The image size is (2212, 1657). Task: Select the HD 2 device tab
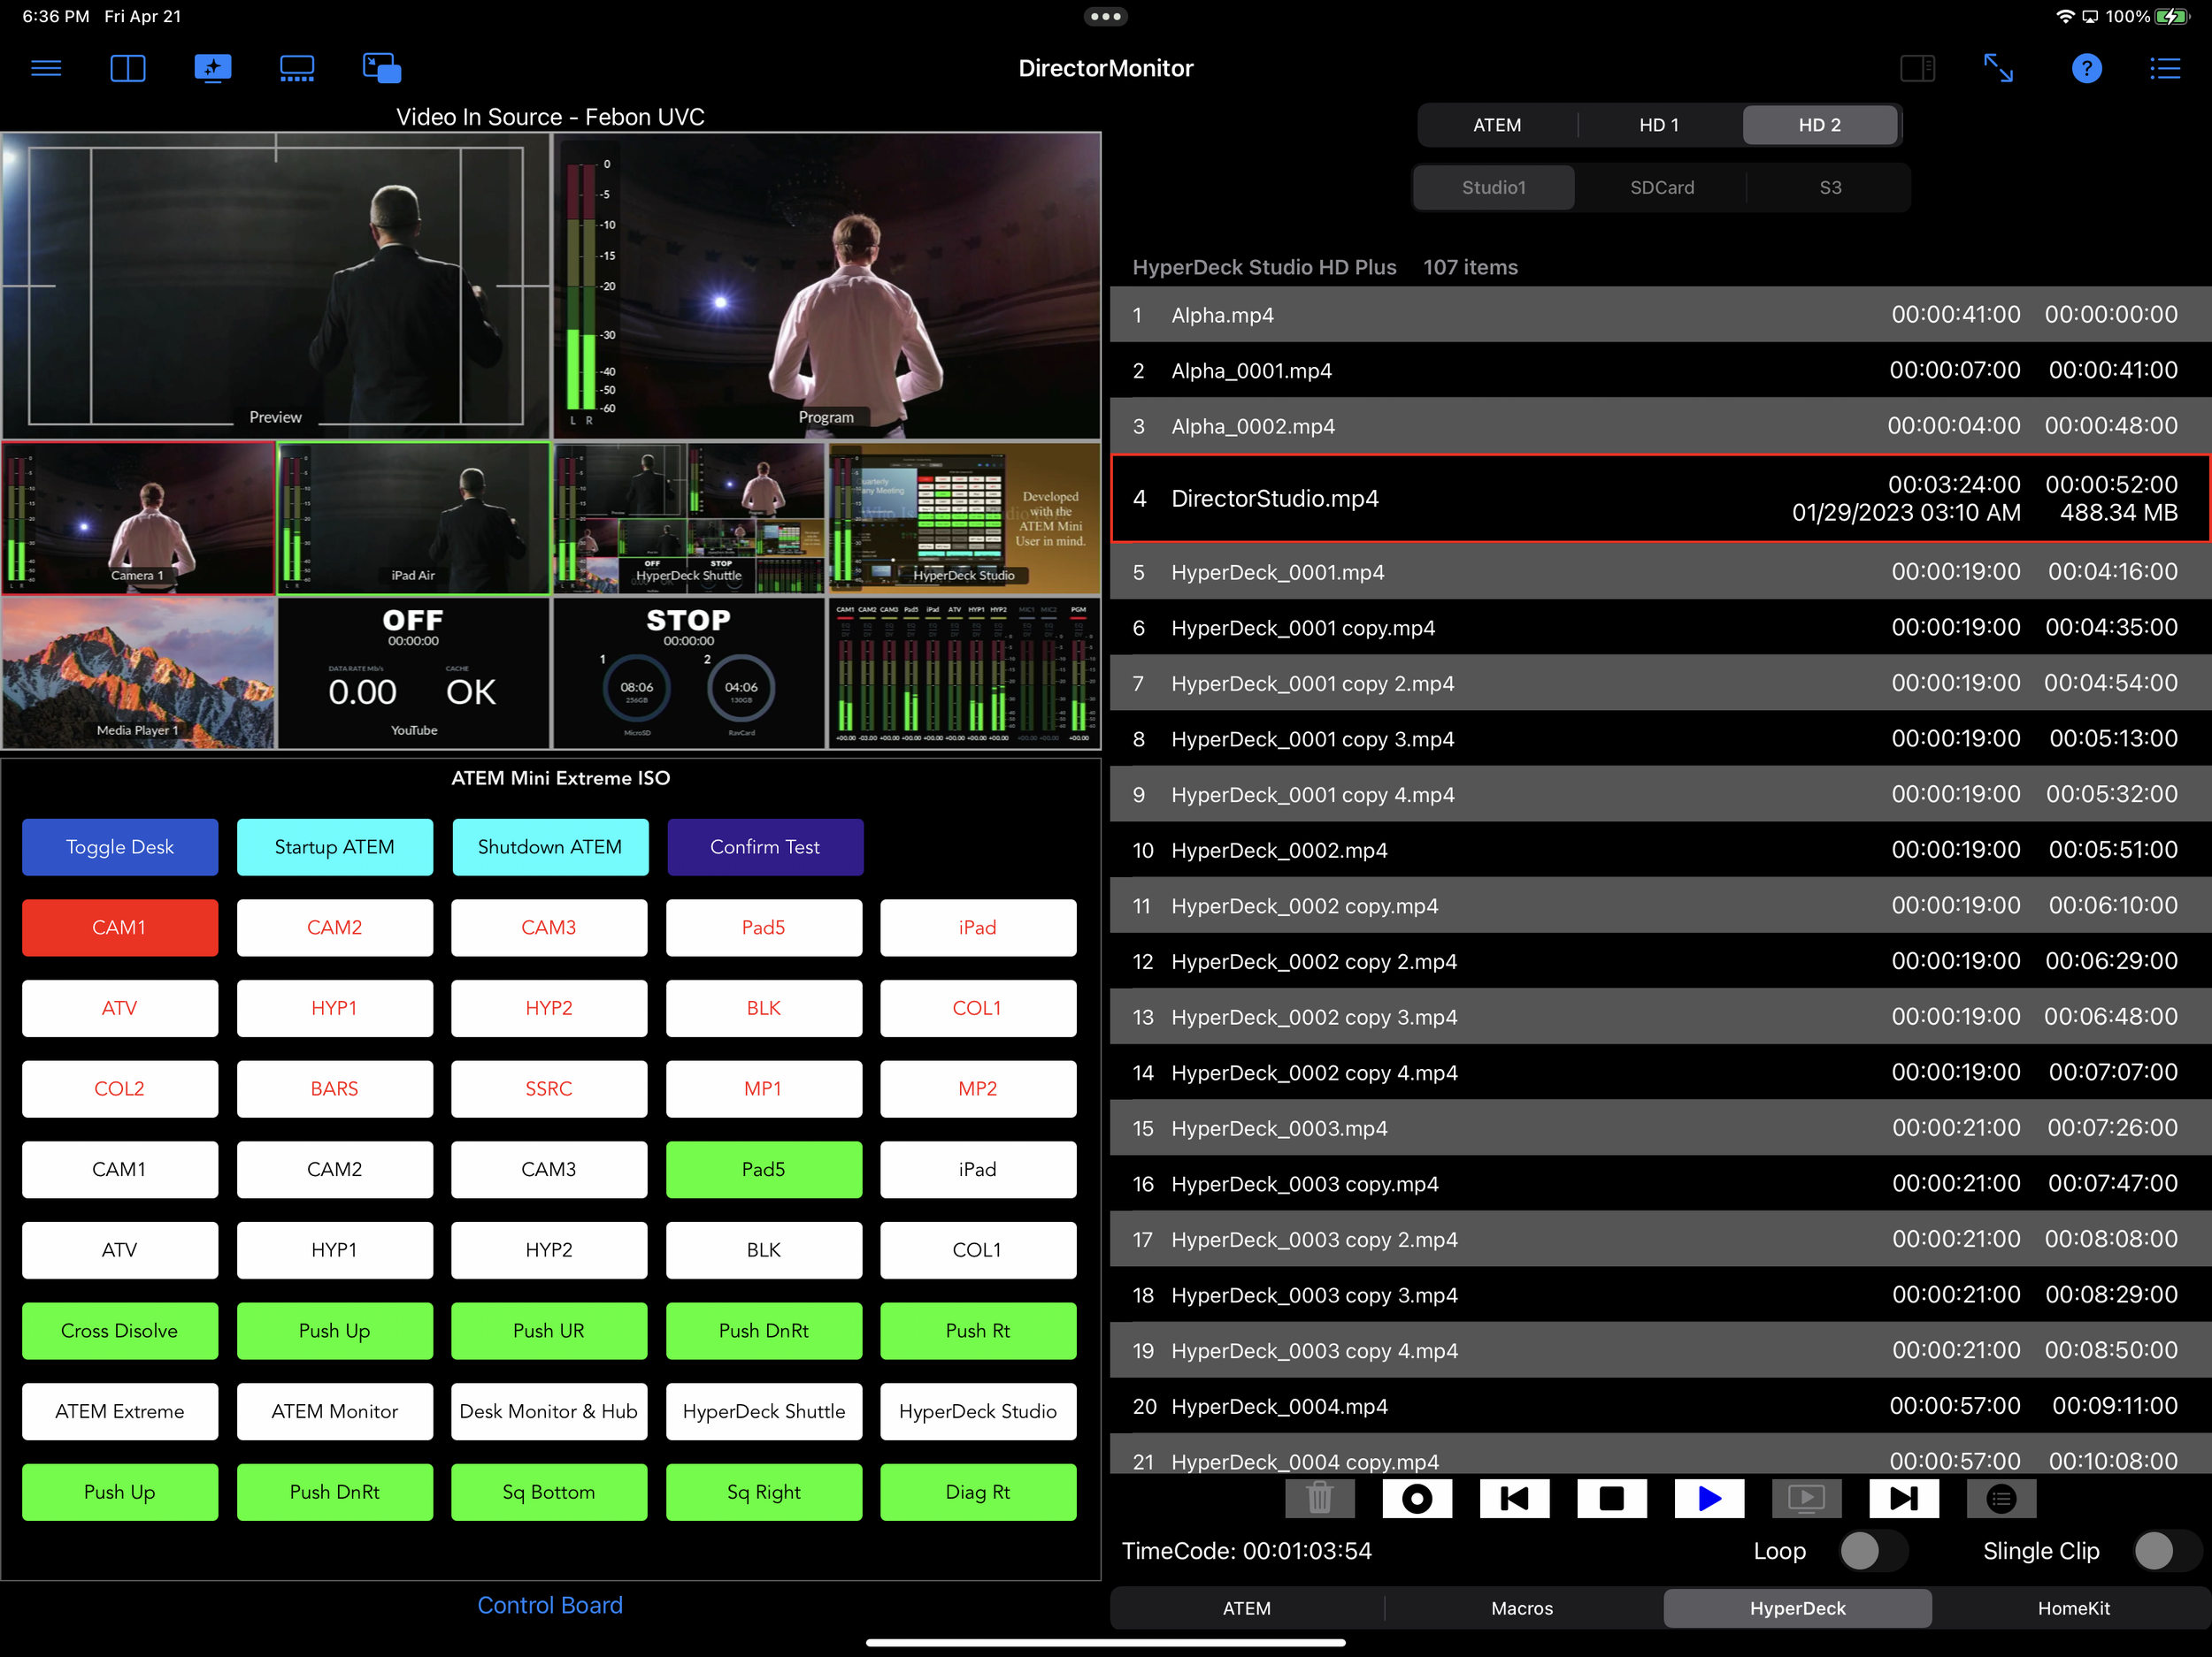click(1820, 125)
